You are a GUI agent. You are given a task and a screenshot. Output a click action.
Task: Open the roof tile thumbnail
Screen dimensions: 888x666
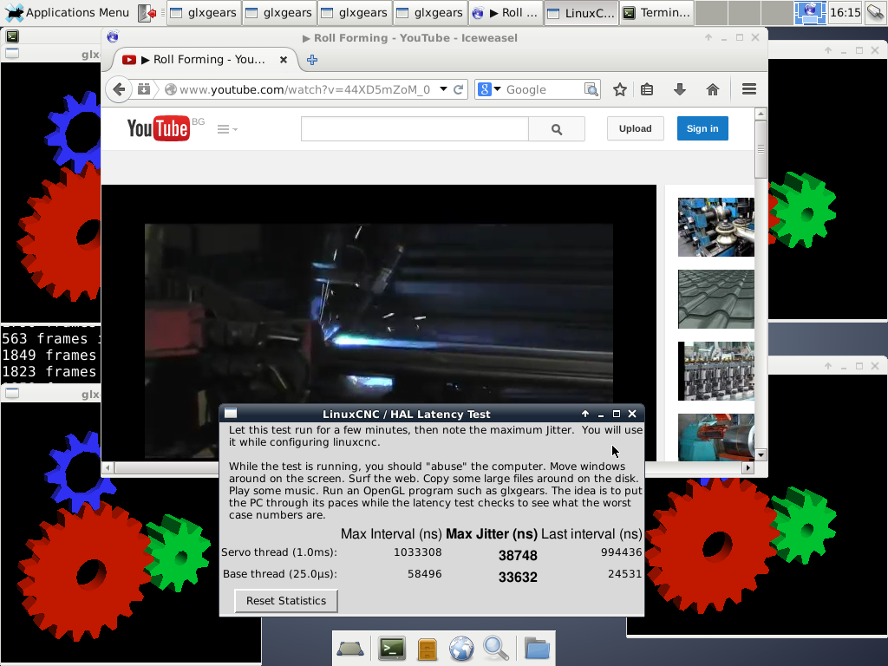click(715, 299)
